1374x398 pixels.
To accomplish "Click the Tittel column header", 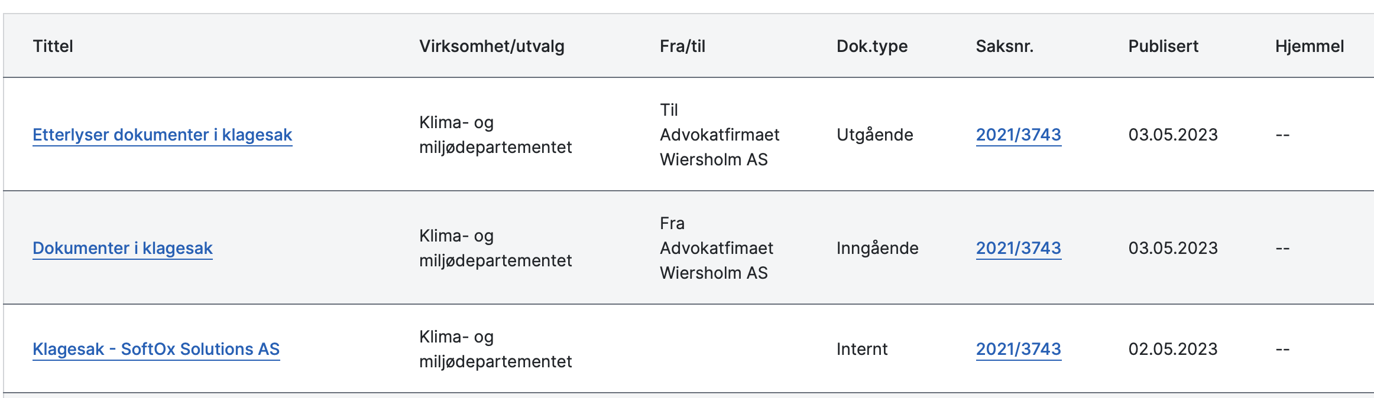I will (x=53, y=46).
